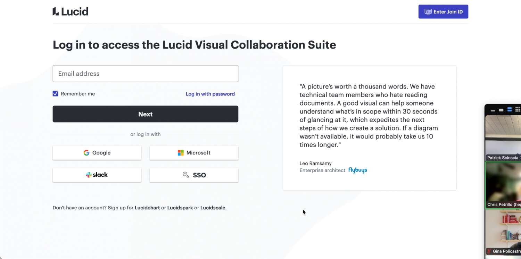Click the muted mic icon on Gina Policastro's tile
The image size is (521, 259).
[489, 251]
